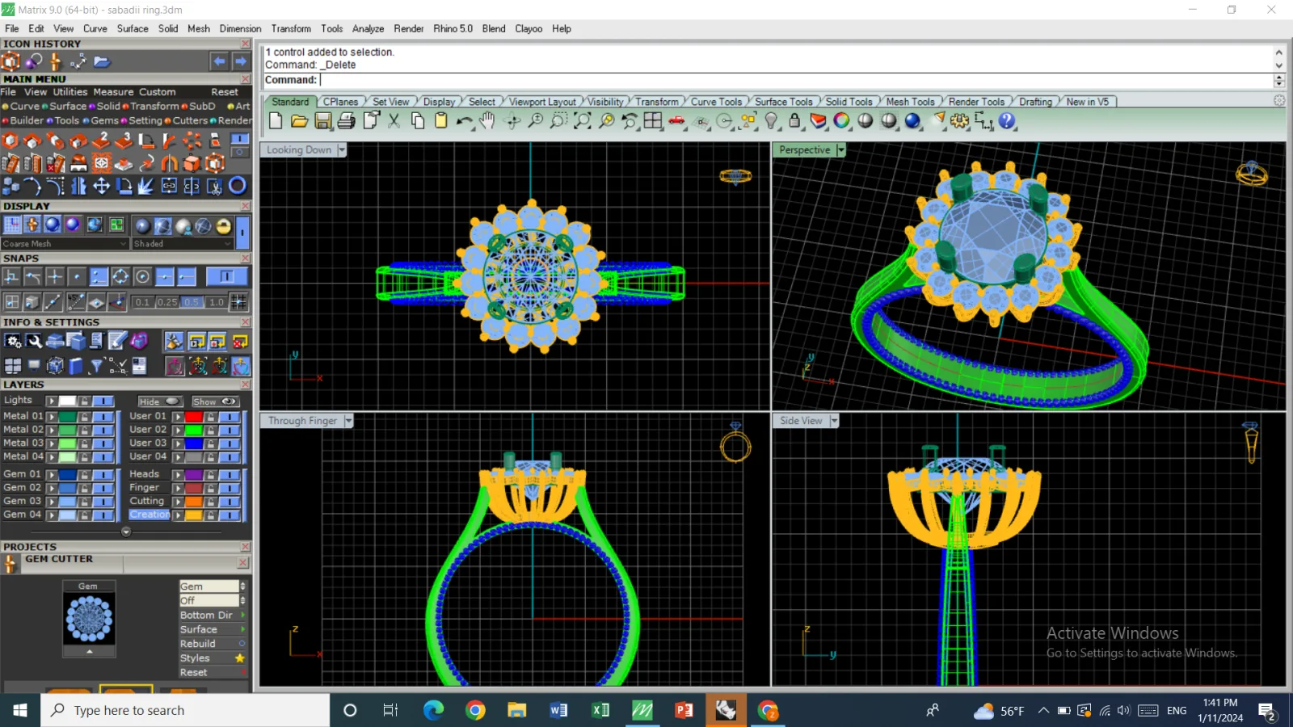Click the back arrow in Icon History
This screenshot has height=727, width=1293.
(220, 61)
